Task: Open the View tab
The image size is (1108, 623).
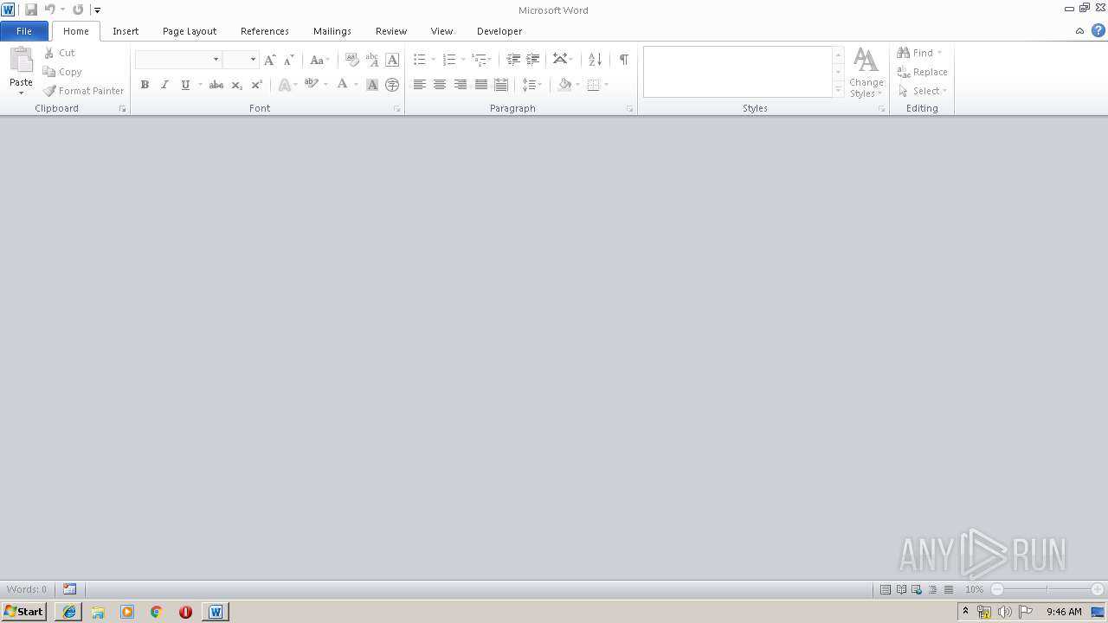Action: click(x=441, y=31)
